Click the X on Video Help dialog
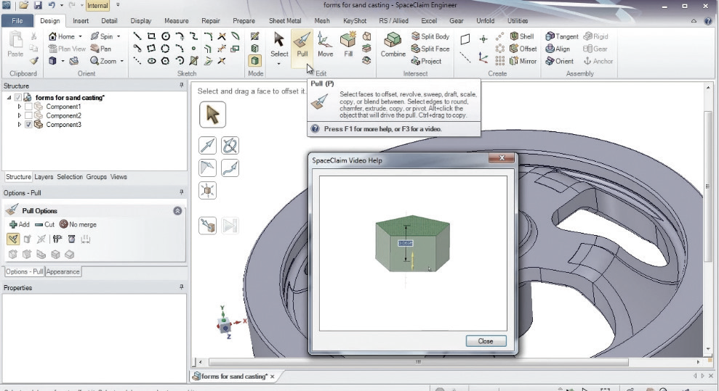 [502, 157]
